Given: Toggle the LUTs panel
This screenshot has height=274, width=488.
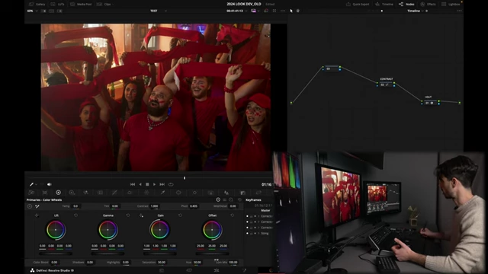Looking at the screenshot, I should (58, 4).
